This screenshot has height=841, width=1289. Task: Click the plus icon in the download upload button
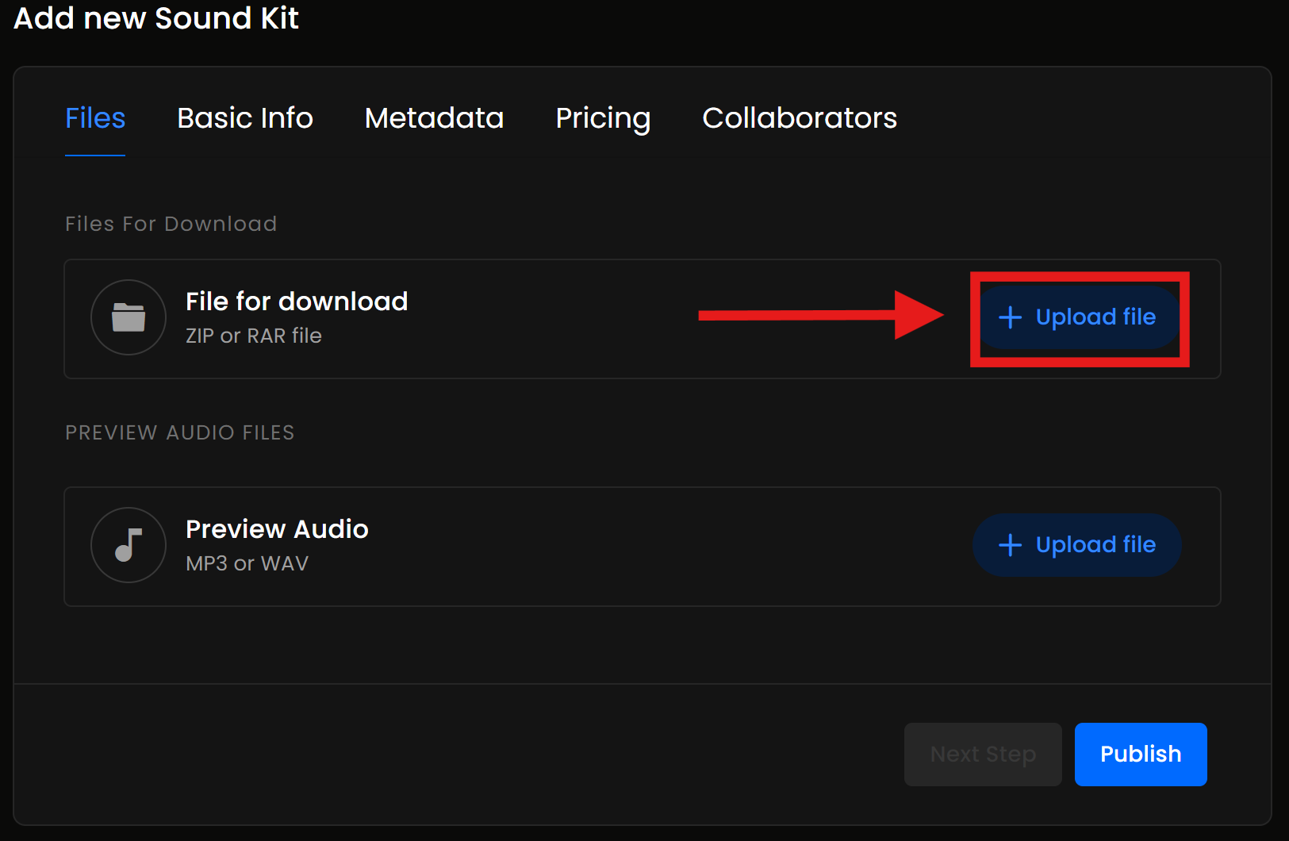tap(1010, 317)
